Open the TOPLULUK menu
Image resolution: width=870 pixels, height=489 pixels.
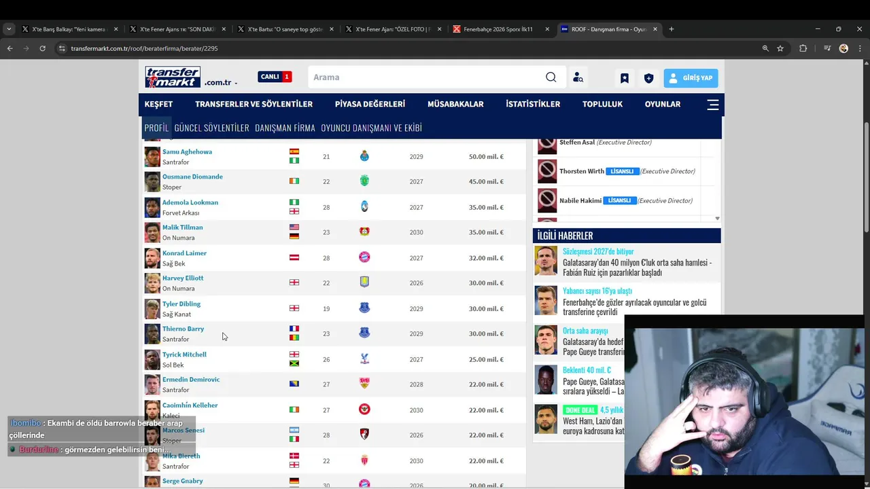pos(602,104)
